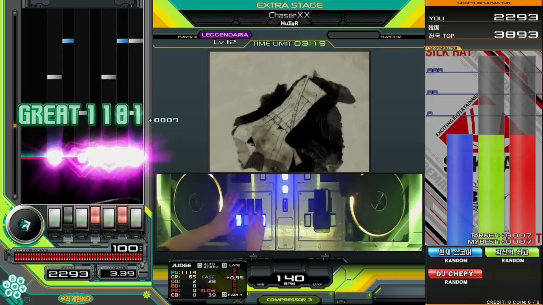Image resolution: width=543 pixels, height=305 pixels.
Task: Click the COMPRESSOR 3 effect label
Action: [x=289, y=299]
